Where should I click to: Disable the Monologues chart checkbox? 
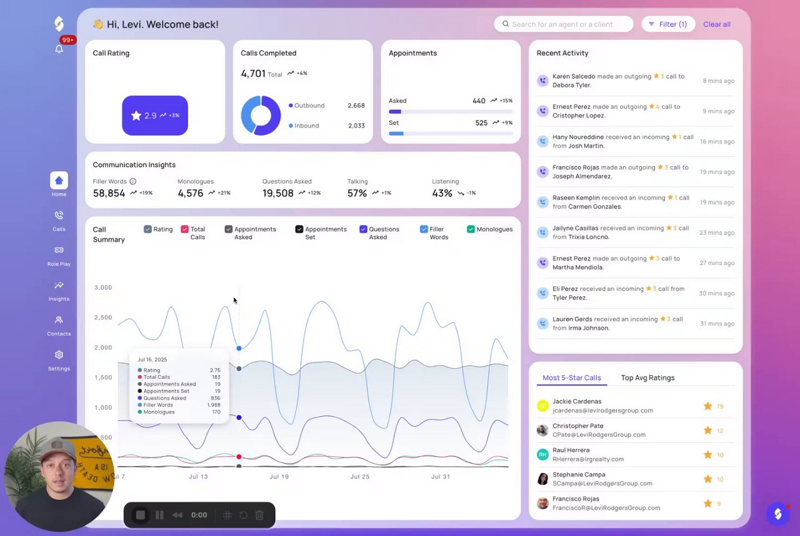471,229
